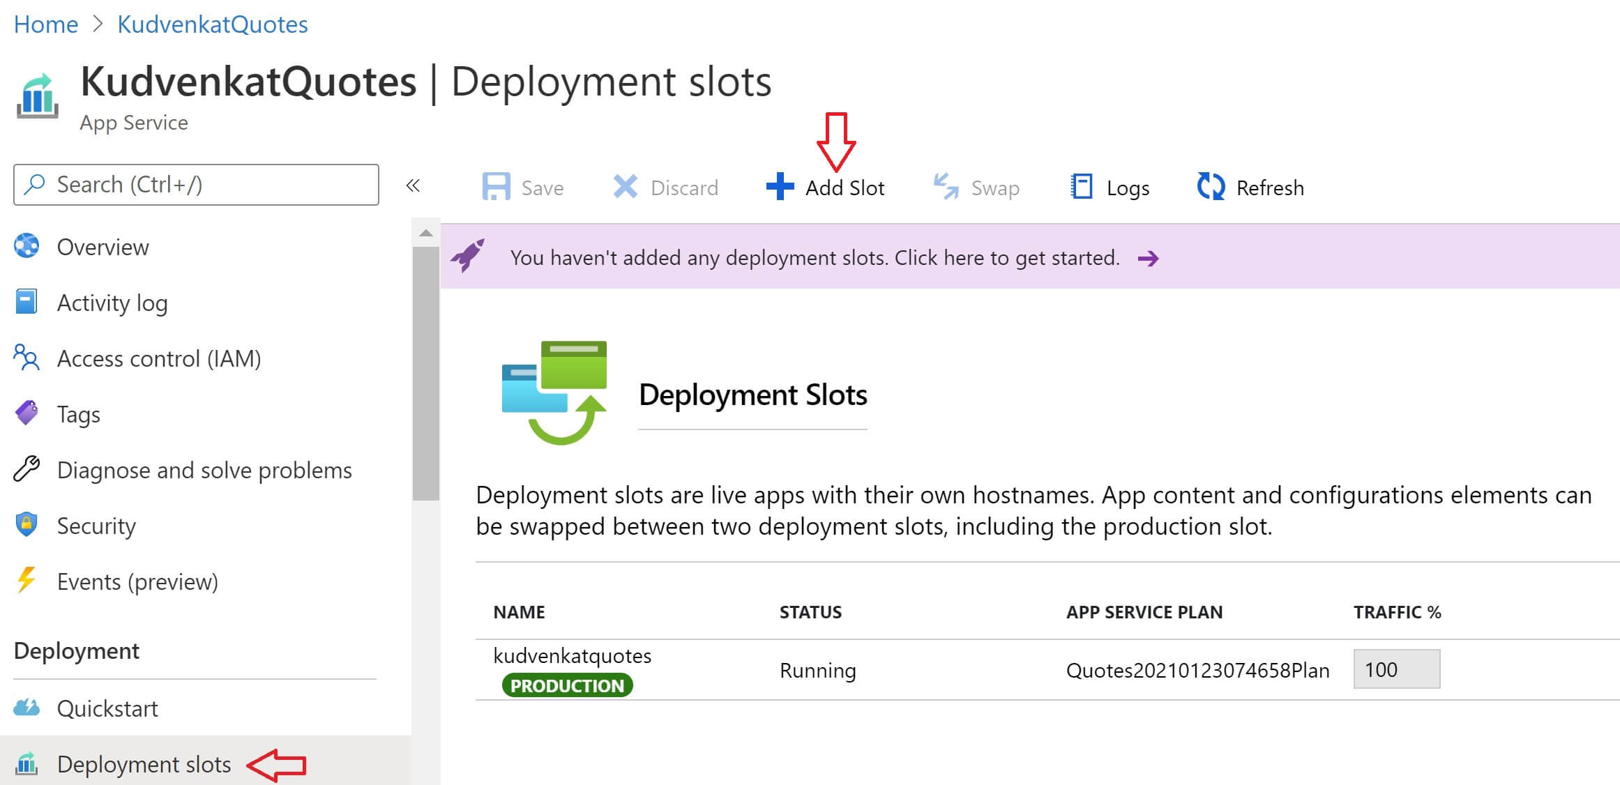Click the green PRODUCTION badge
Image resolution: width=1620 pixels, height=785 pixels.
[568, 685]
